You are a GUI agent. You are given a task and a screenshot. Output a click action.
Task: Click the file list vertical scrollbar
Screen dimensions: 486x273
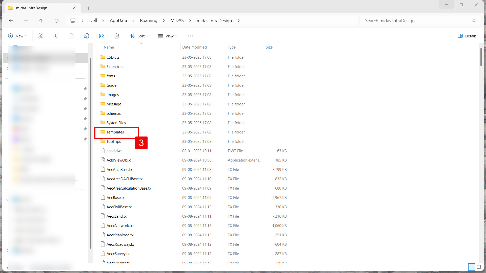tap(481, 57)
